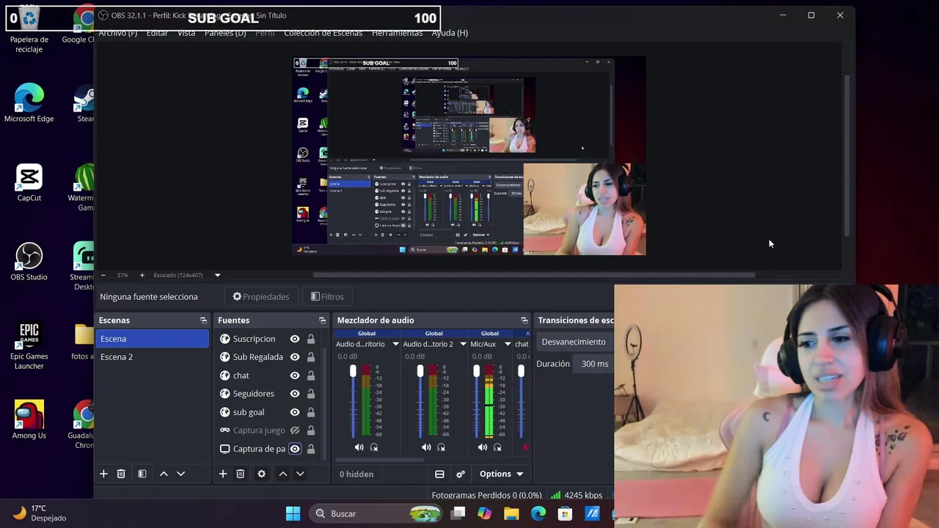939x528 pixels.
Task: Move the scene down in Escenas panel
Action: coord(181,474)
